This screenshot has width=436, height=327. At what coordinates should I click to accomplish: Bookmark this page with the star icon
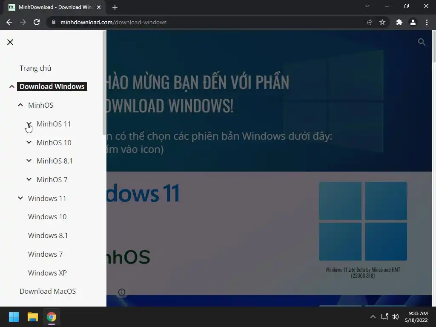point(382,22)
